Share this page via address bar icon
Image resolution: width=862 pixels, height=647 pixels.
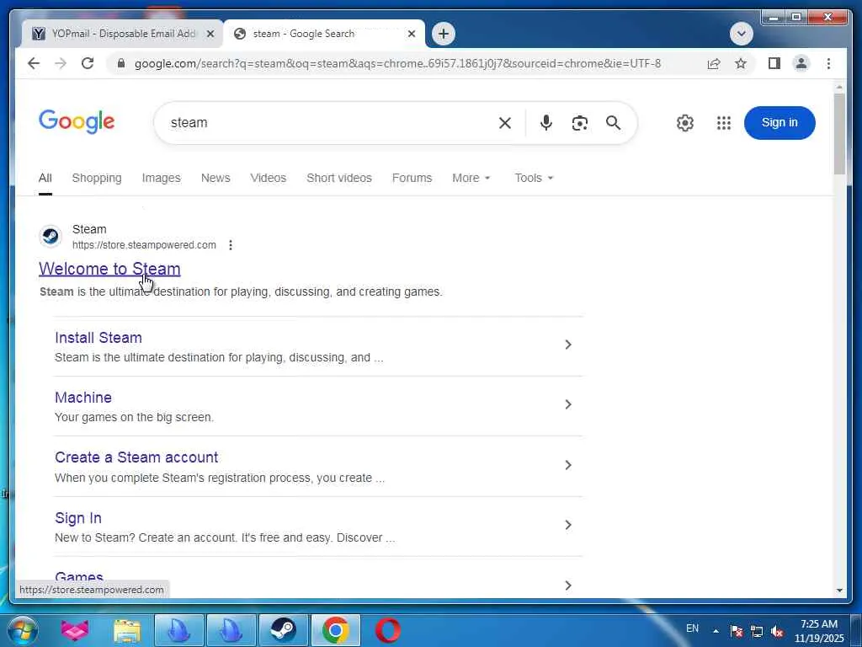coord(714,63)
